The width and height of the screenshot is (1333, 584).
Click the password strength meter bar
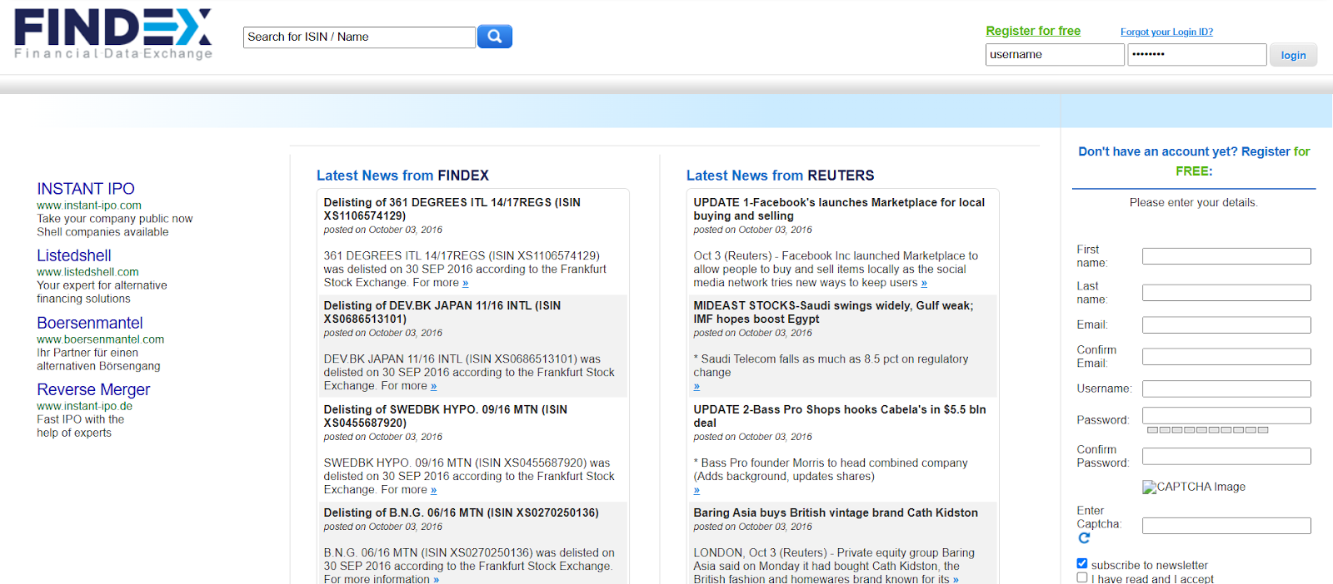[x=1207, y=430]
